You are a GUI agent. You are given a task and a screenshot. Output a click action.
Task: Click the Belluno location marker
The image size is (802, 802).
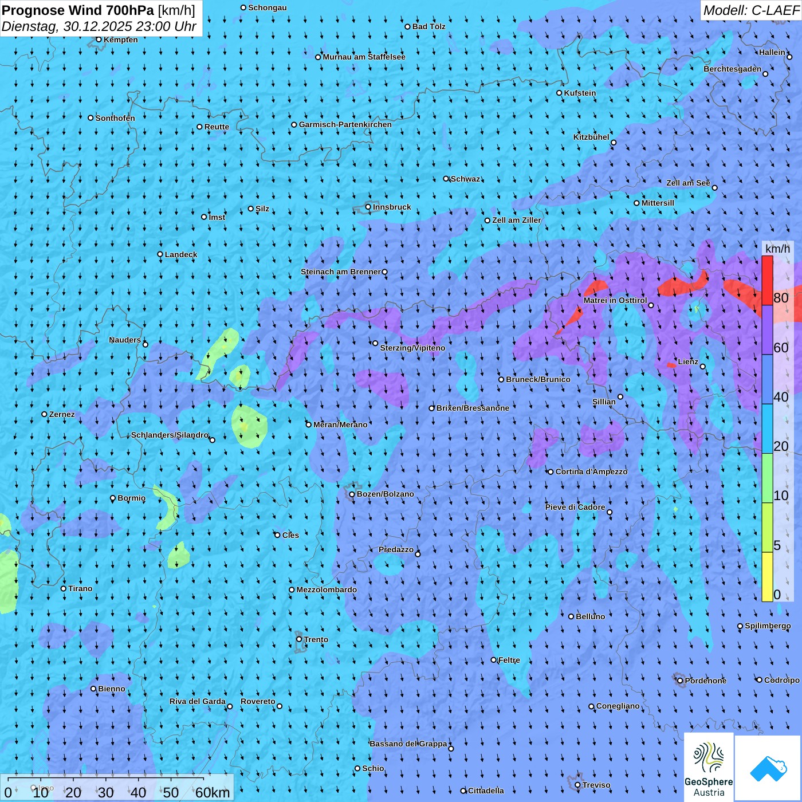[x=571, y=616]
